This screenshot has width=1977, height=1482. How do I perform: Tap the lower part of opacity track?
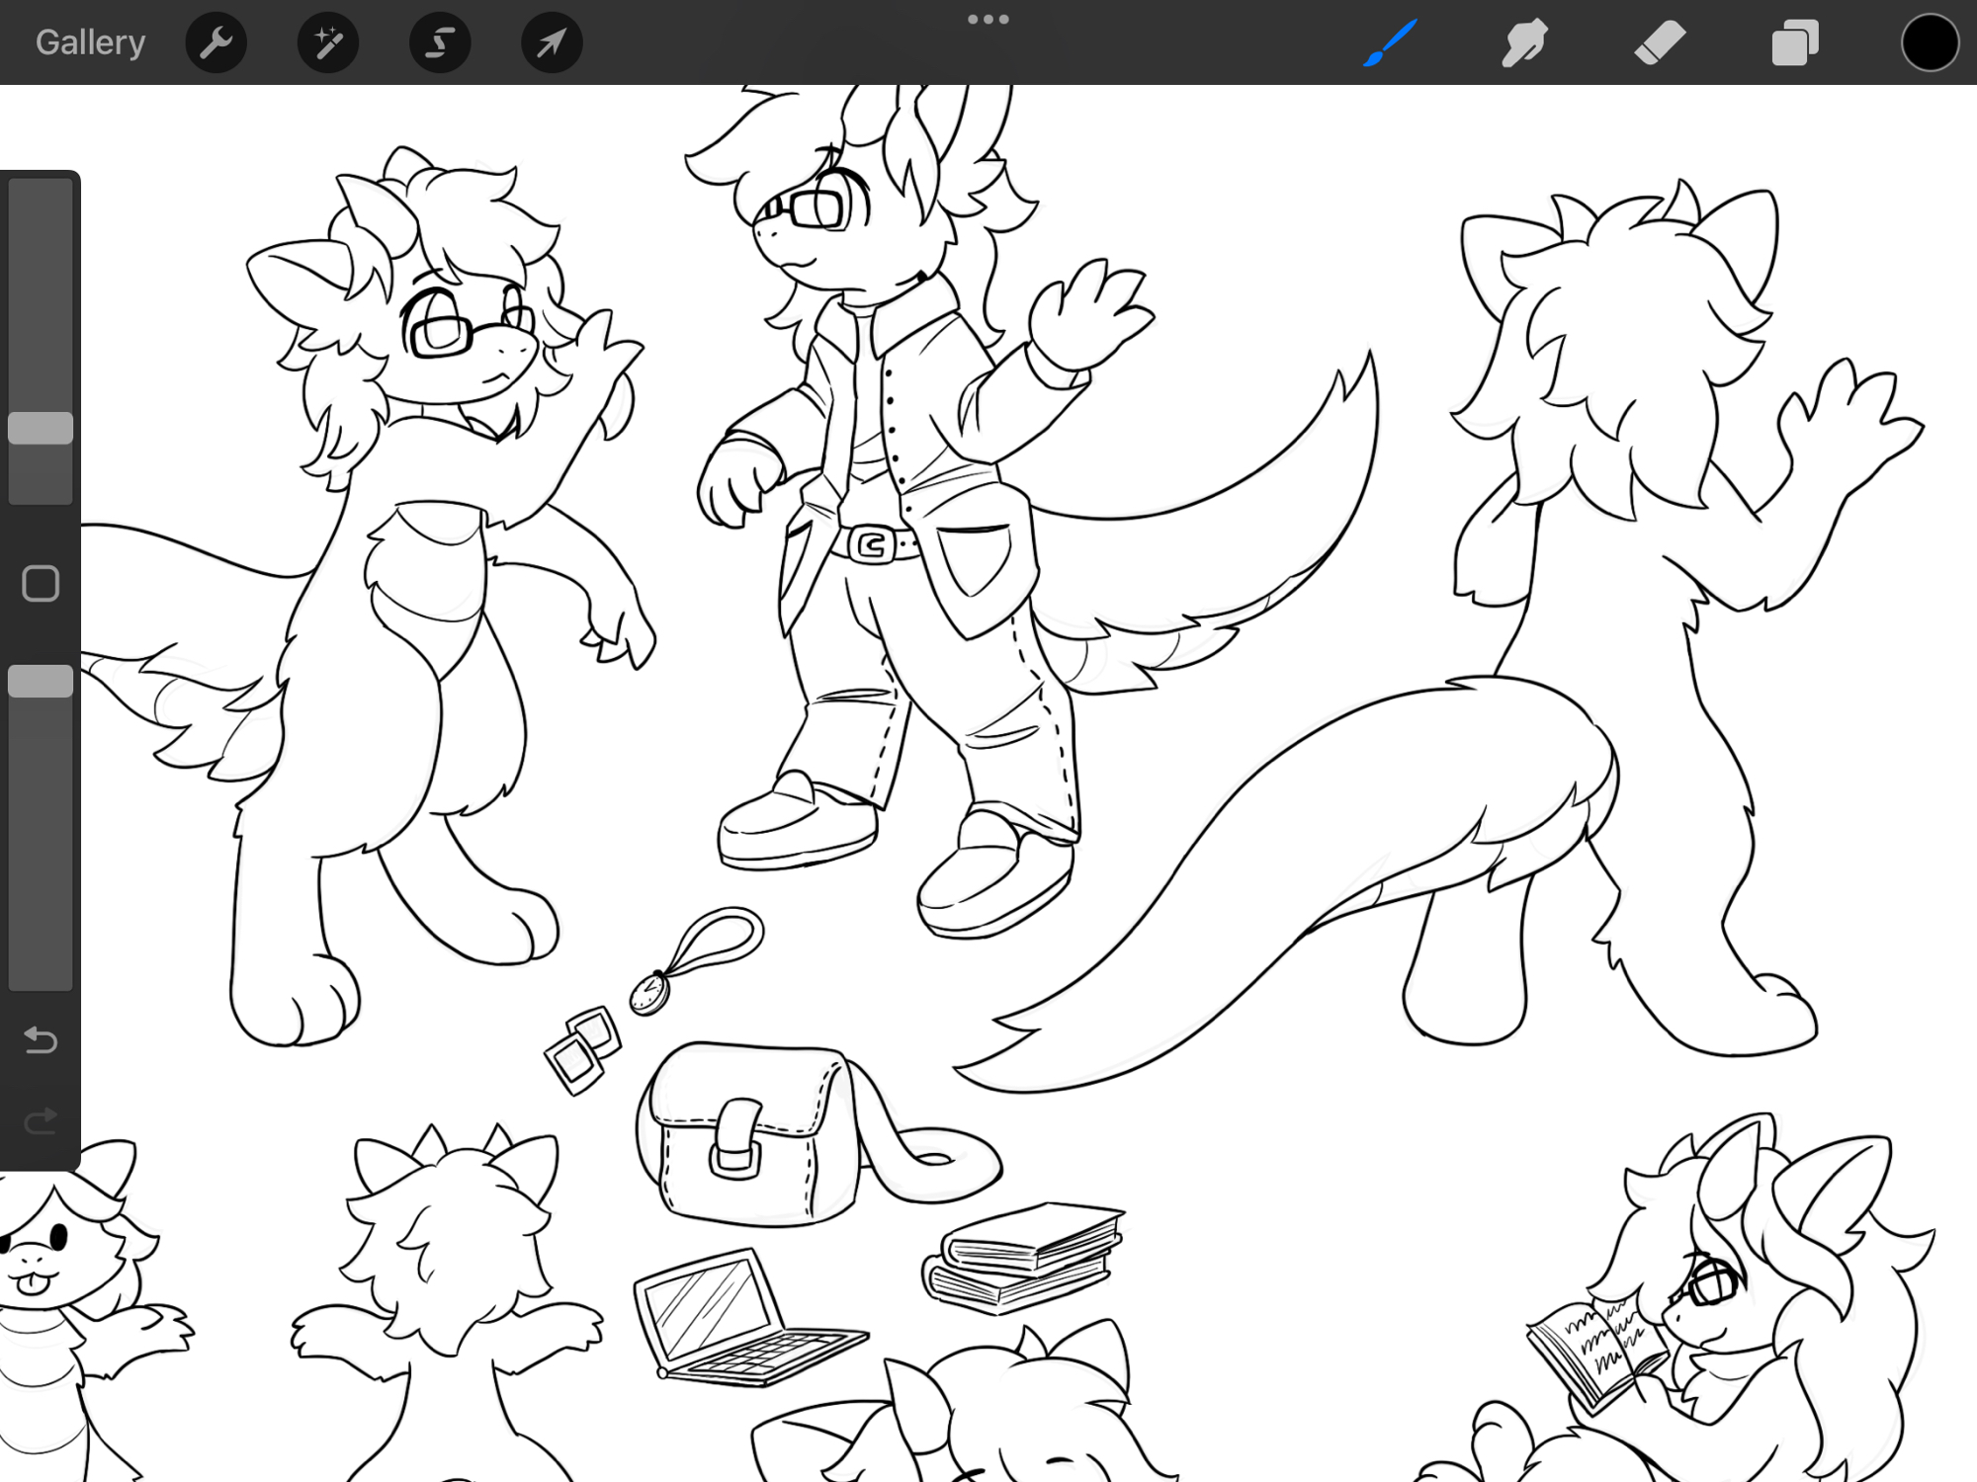pyautogui.click(x=41, y=889)
